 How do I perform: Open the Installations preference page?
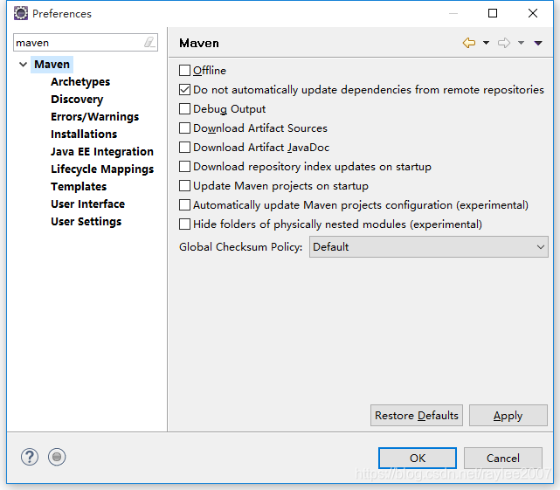[x=84, y=135]
